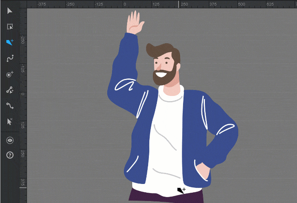The height and width of the screenshot is (203, 297).
Task: Select the delete point cursor tool
Action: click(x=10, y=122)
